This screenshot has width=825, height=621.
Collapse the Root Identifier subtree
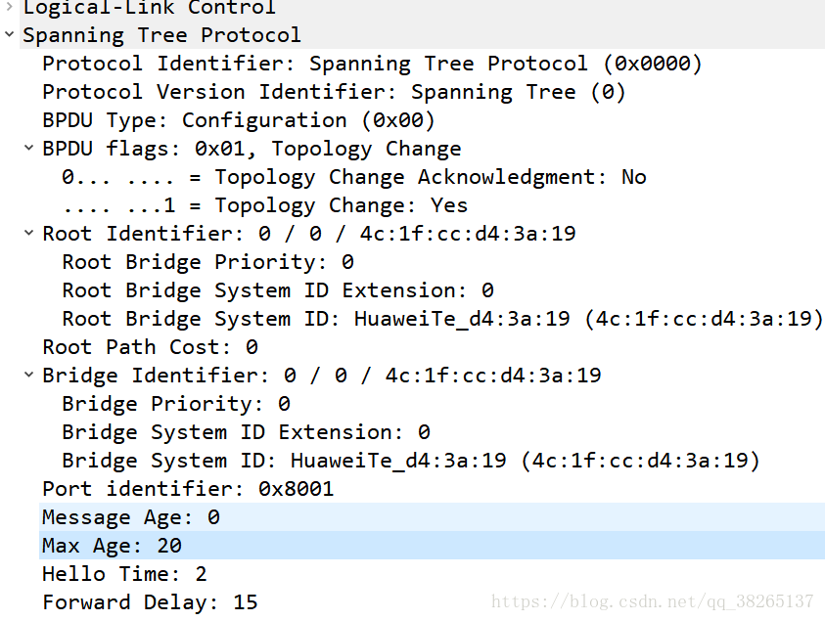29,234
